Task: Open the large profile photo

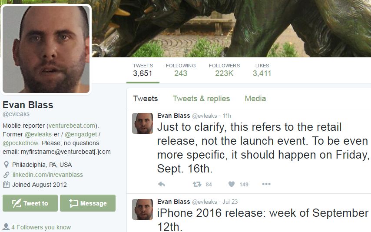Action: pyautogui.click(x=46, y=49)
